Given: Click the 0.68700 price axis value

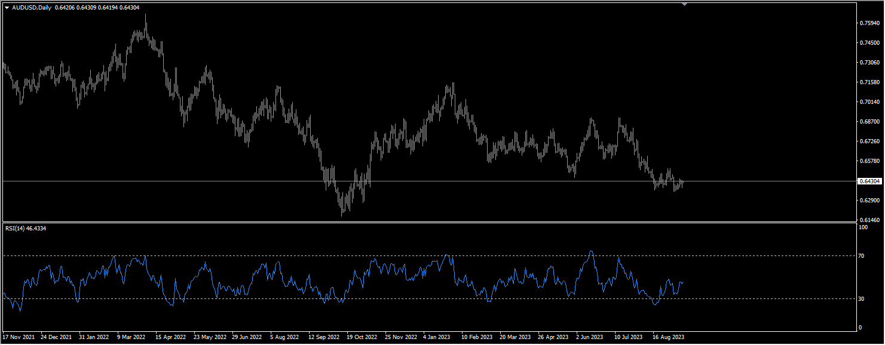Looking at the screenshot, I should click(x=869, y=122).
